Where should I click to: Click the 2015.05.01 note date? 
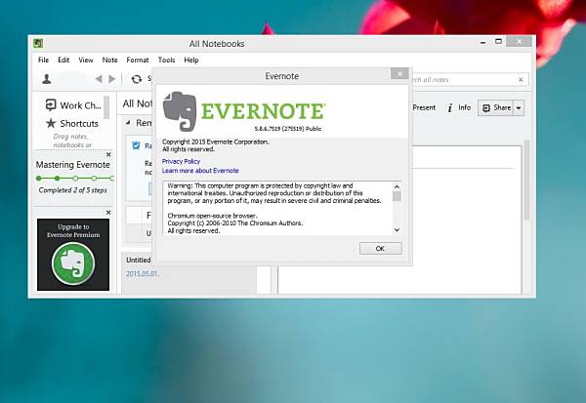tap(142, 274)
